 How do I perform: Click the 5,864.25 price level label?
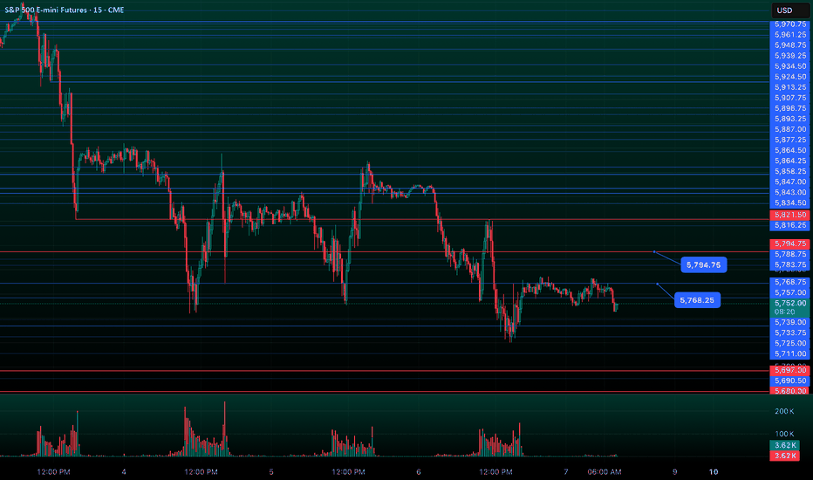(x=790, y=161)
